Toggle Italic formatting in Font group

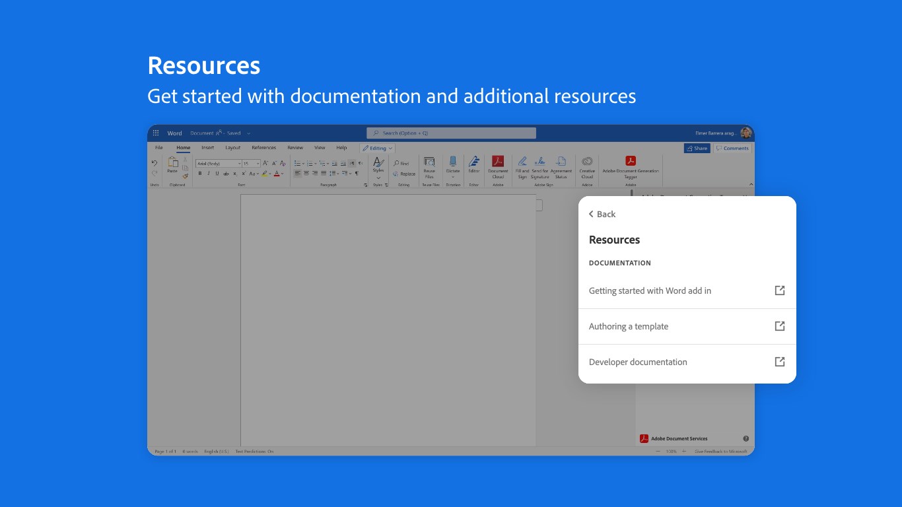point(209,174)
